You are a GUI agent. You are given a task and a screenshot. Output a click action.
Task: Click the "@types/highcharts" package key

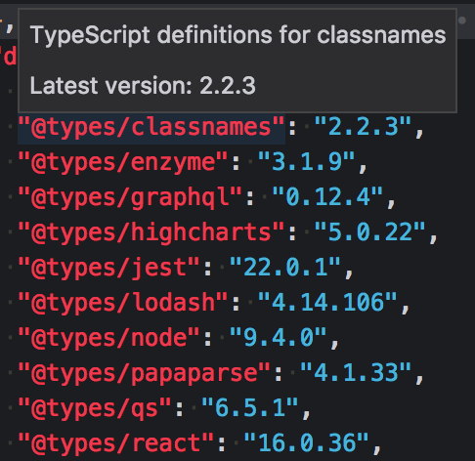click(x=151, y=232)
